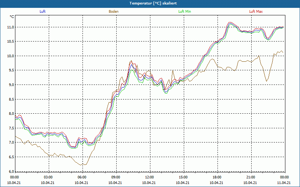Click the 12:00 time axis label
This screenshot has height=187, width=300.
149,177
